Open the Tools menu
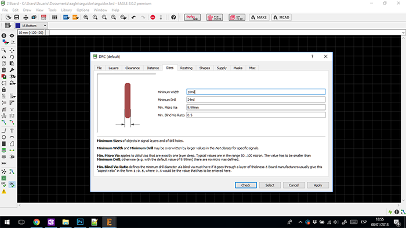Viewport: 406px width, 228px height. pos(52,10)
